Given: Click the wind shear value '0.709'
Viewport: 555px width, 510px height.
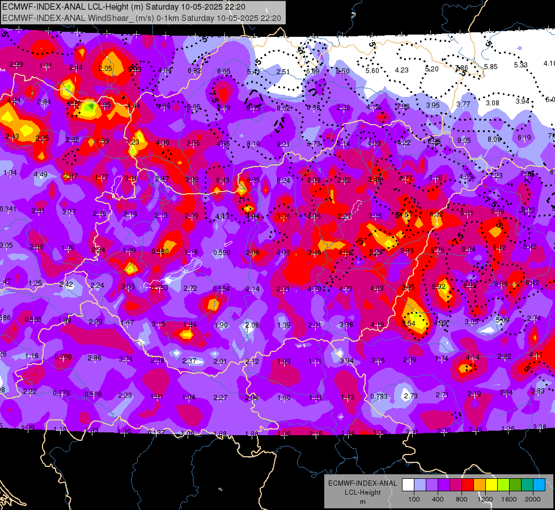Looking at the screenshot, I should tap(63, 357).
